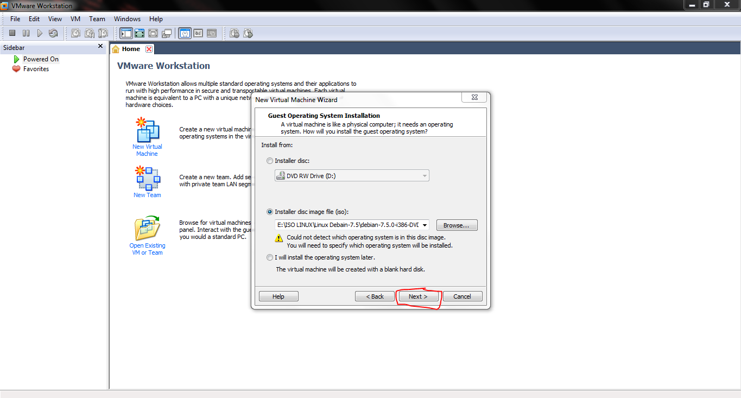Select Powered On in the sidebar

pos(41,59)
